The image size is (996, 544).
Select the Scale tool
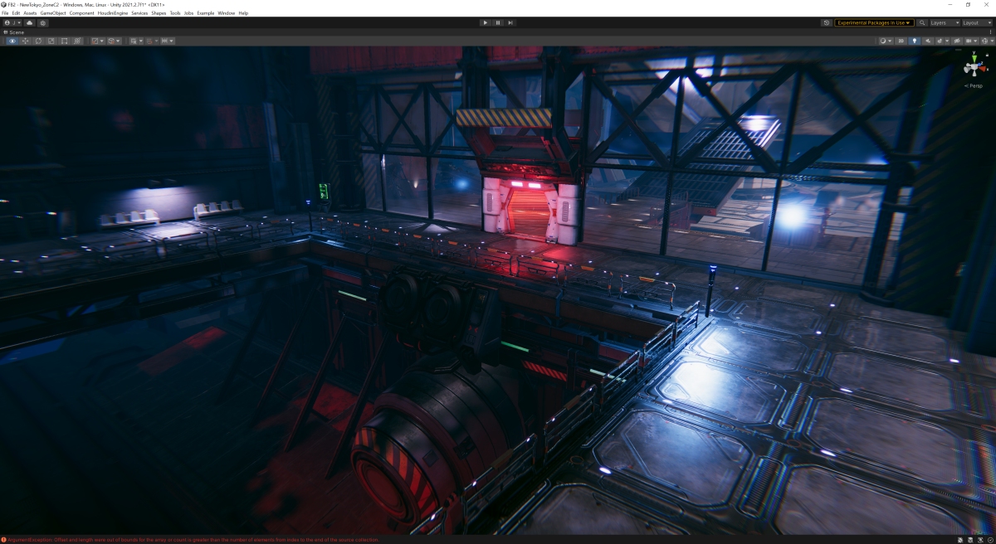51,41
